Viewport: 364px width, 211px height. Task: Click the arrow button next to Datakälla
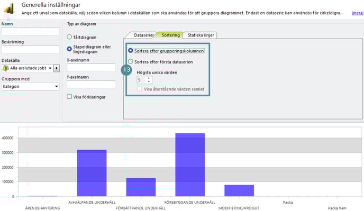tap(57, 68)
